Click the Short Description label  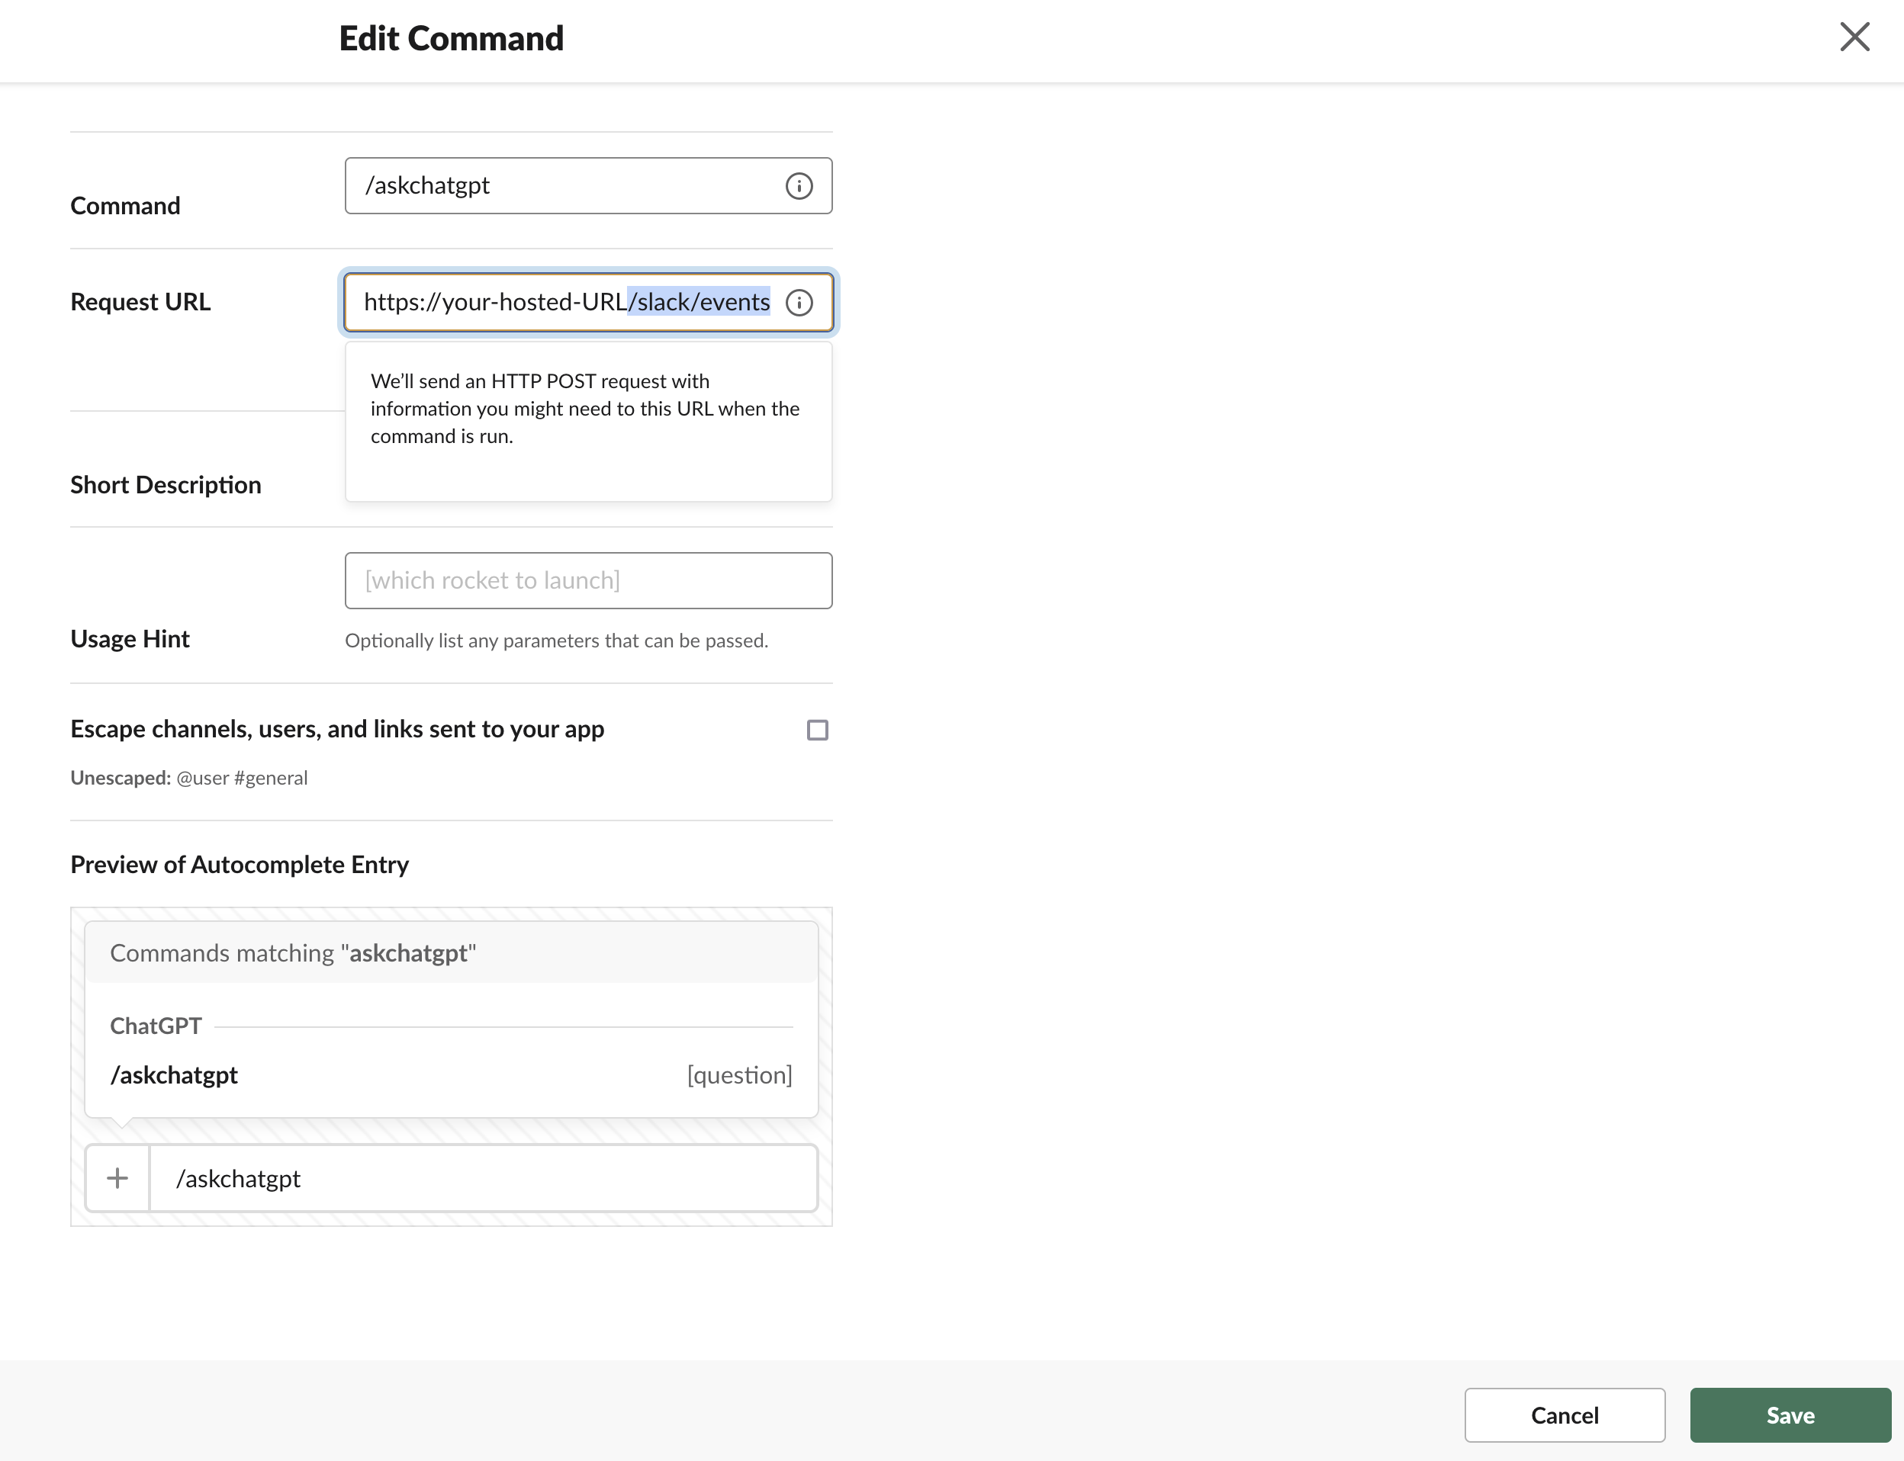pos(166,485)
